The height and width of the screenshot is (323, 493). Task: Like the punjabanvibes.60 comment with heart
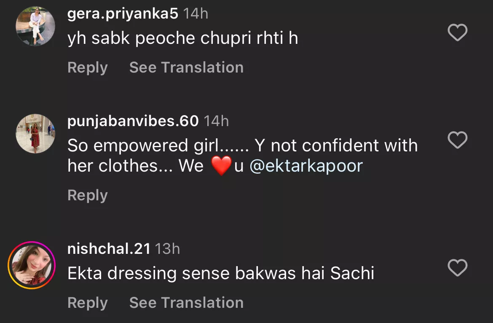pyautogui.click(x=457, y=140)
